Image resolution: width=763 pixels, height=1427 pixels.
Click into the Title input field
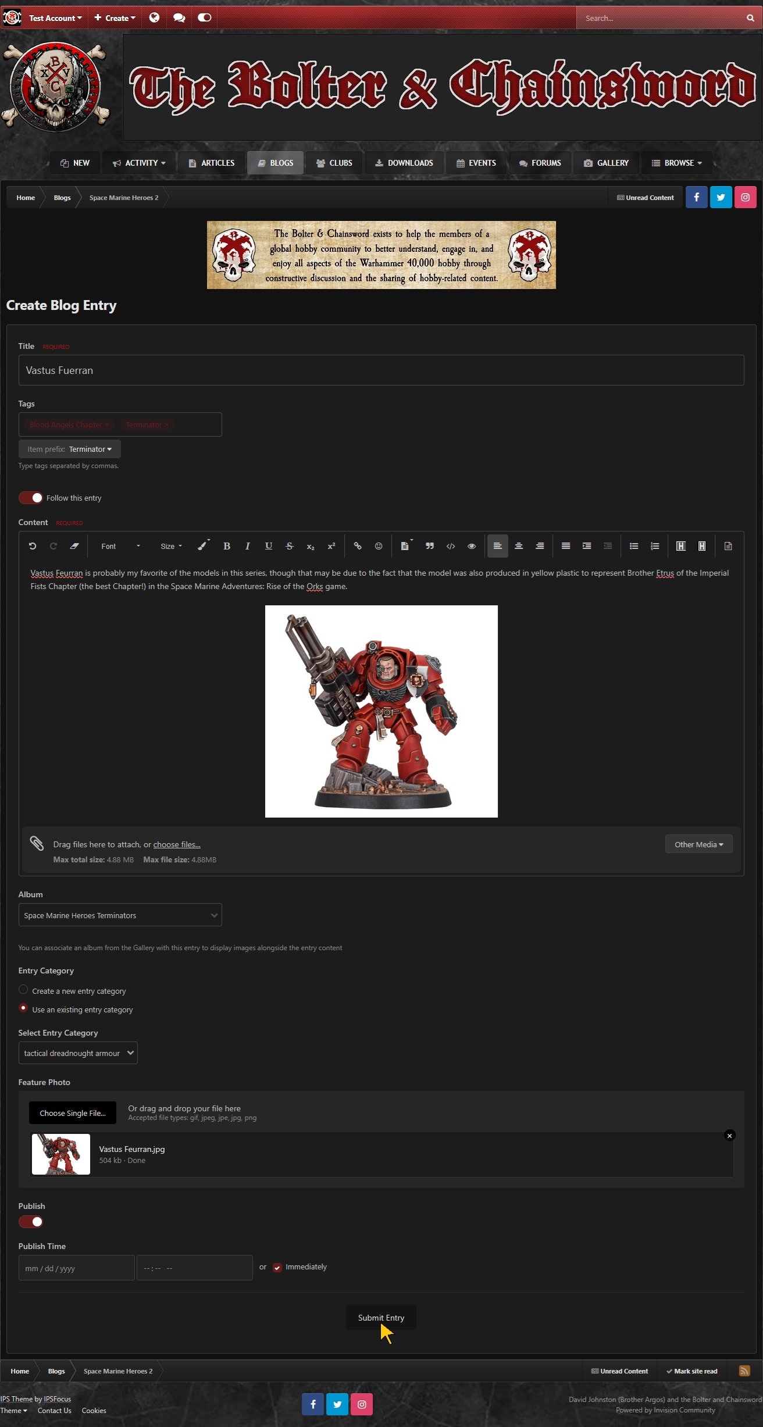click(381, 370)
